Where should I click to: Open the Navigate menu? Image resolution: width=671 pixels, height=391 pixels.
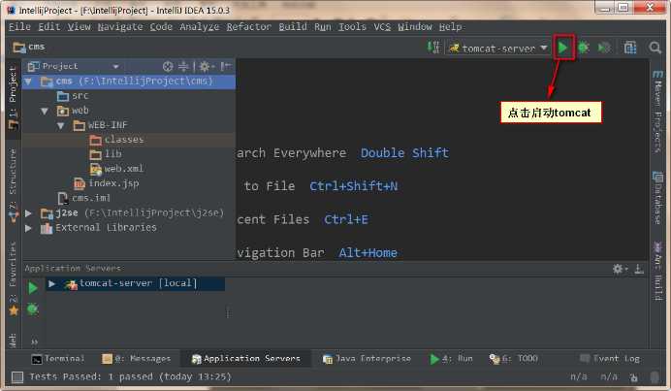(120, 26)
